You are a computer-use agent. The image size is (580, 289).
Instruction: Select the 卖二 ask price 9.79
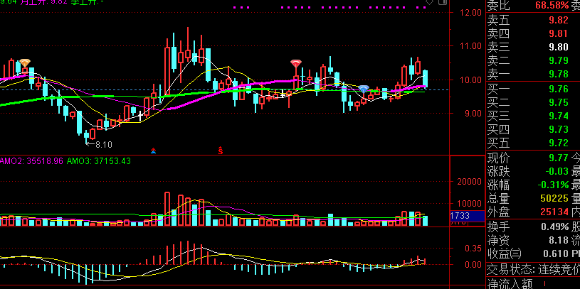[559, 60]
